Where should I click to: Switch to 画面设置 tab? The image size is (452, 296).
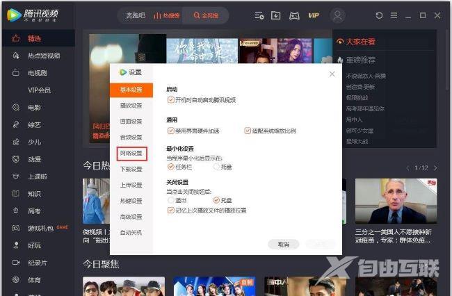click(x=131, y=122)
